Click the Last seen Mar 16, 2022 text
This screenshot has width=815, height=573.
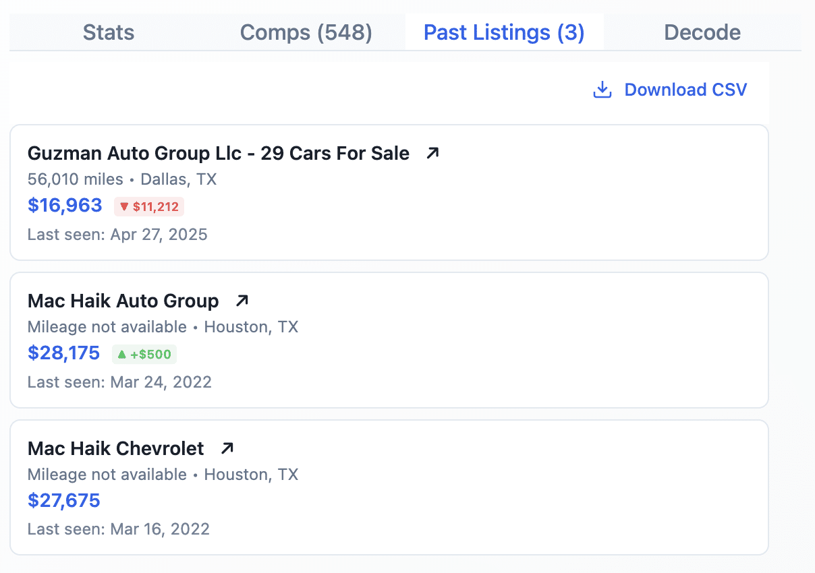pyautogui.click(x=119, y=529)
